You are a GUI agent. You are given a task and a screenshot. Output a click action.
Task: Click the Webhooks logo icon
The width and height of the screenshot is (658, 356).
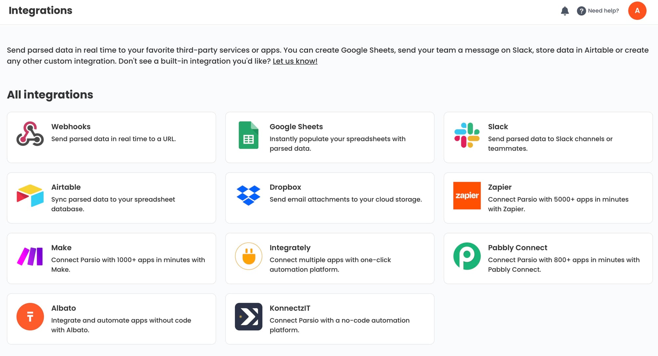pos(30,134)
